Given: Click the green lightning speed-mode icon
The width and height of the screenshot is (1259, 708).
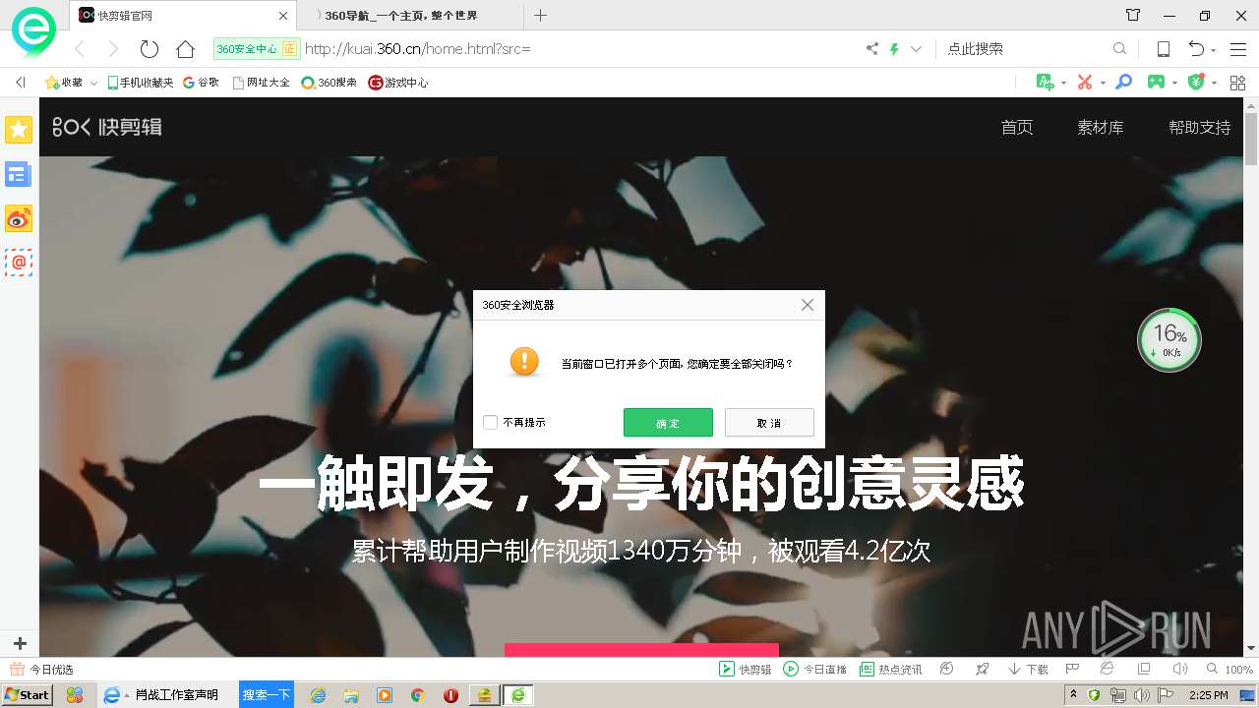Looking at the screenshot, I should pos(894,48).
